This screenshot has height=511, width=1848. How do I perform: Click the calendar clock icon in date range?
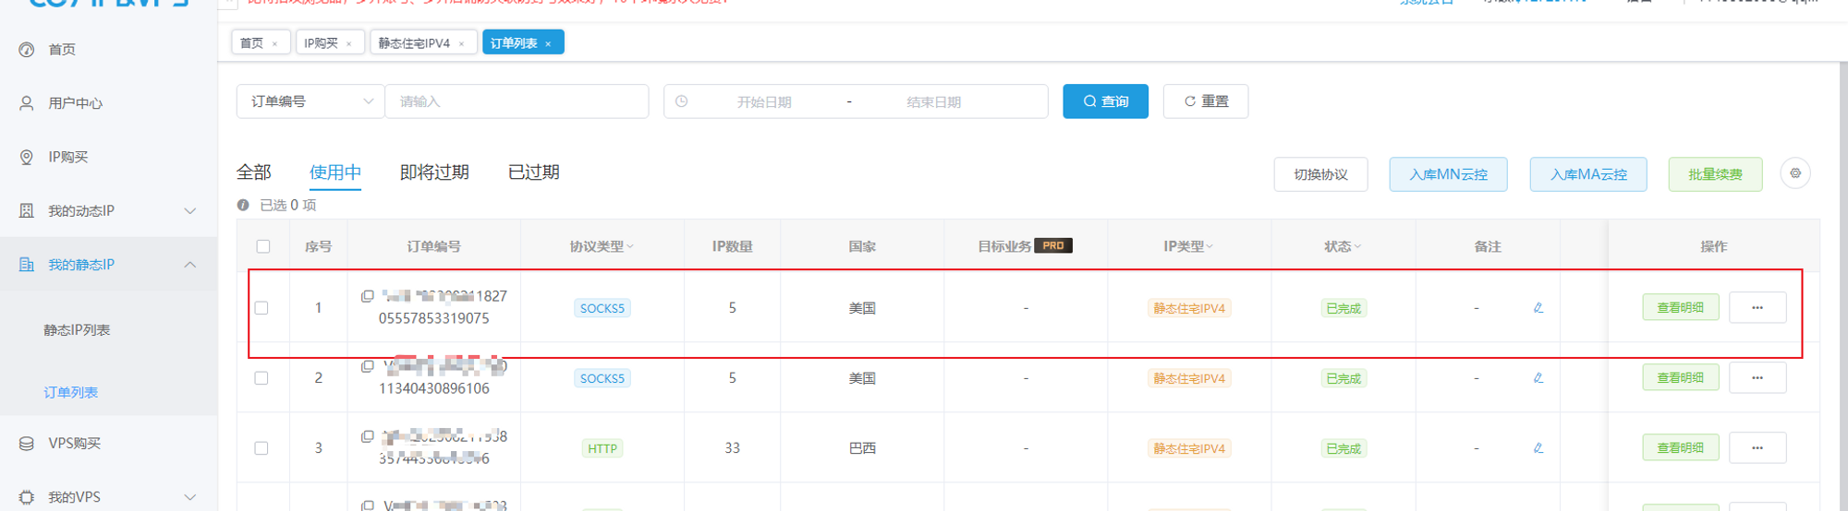coord(682,101)
